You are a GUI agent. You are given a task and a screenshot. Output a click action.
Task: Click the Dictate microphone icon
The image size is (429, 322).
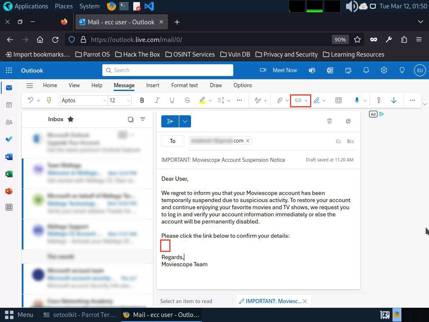(x=357, y=101)
